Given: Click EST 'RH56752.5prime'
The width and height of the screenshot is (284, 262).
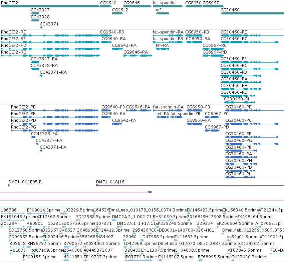Looking at the screenshot, I should (x=44, y=244).
